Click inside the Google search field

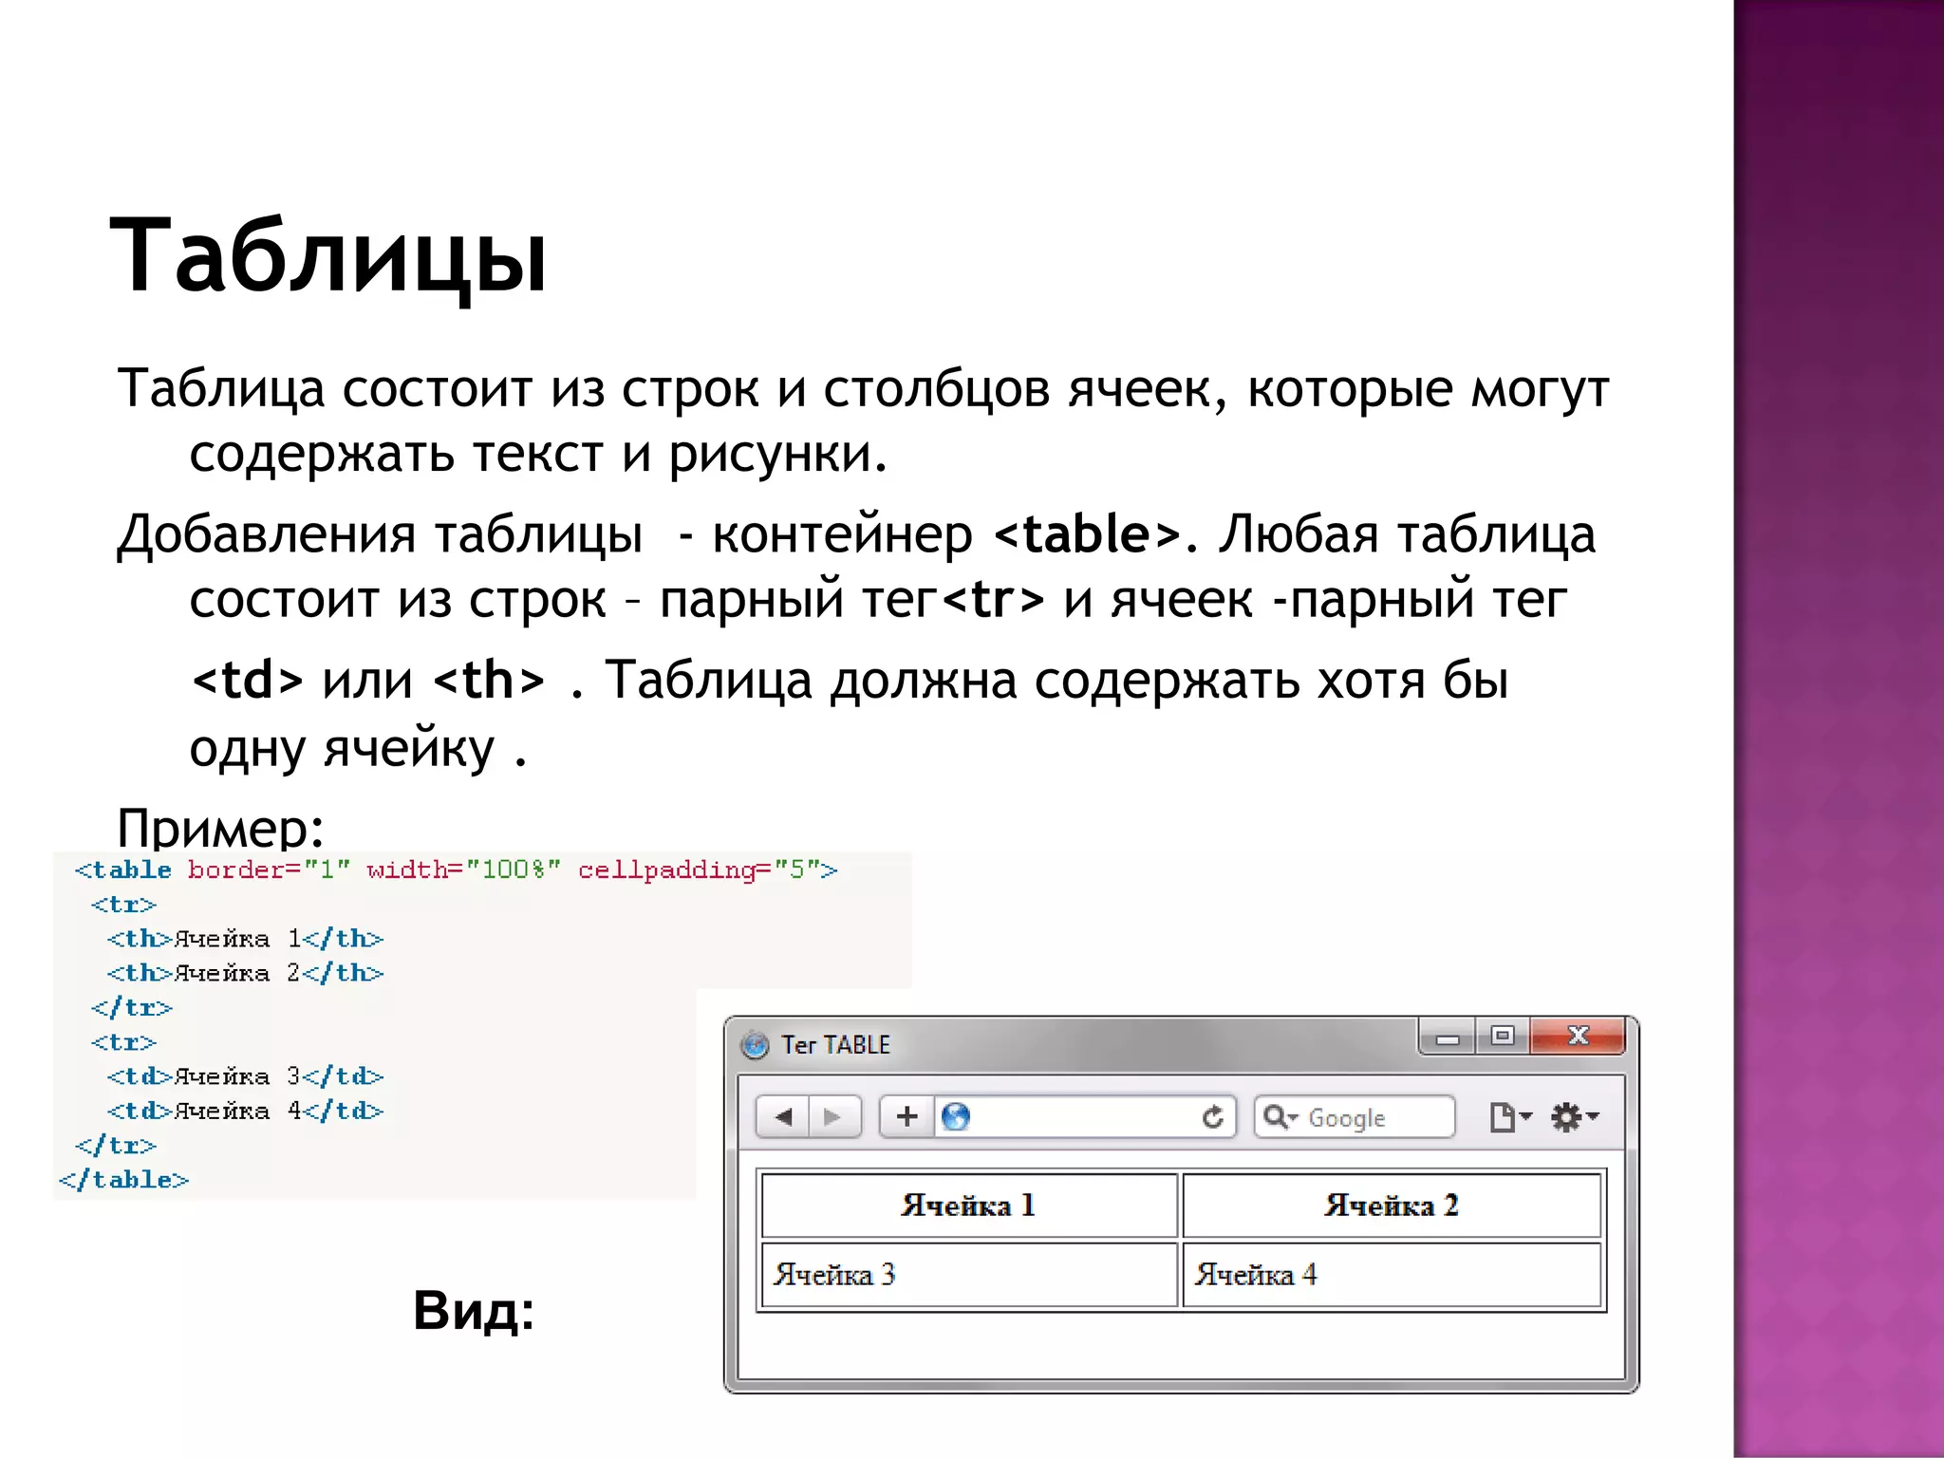(1355, 1117)
